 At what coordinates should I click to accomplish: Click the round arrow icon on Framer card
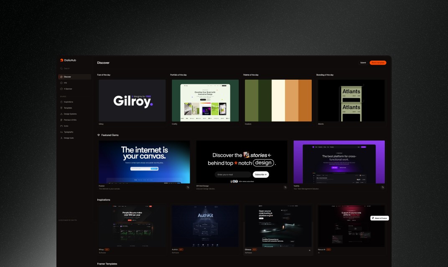pyautogui.click(x=188, y=187)
